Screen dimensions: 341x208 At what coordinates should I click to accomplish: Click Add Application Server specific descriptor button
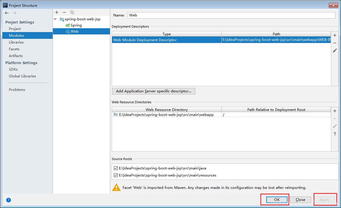click(154, 91)
